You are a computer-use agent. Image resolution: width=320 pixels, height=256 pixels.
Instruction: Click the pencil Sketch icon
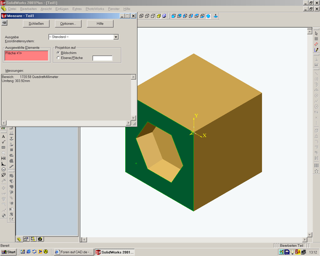pyautogui.click(x=316, y=50)
